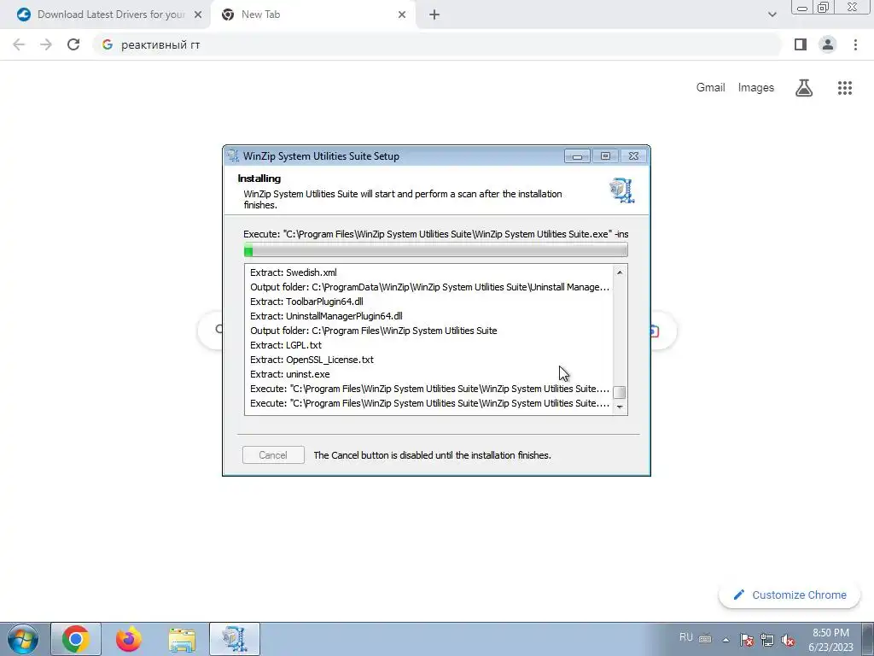Image resolution: width=874 pixels, height=656 pixels.
Task: Show hidden tray icons arrow
Action: [725, 640]
